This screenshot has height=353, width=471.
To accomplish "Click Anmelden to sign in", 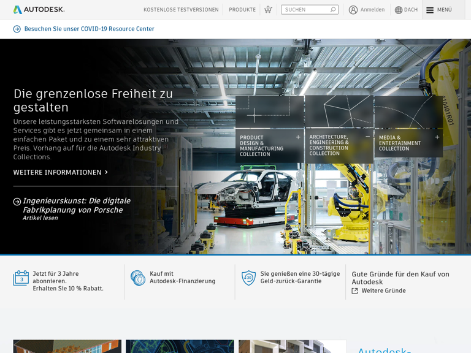I will click(372, 10).
